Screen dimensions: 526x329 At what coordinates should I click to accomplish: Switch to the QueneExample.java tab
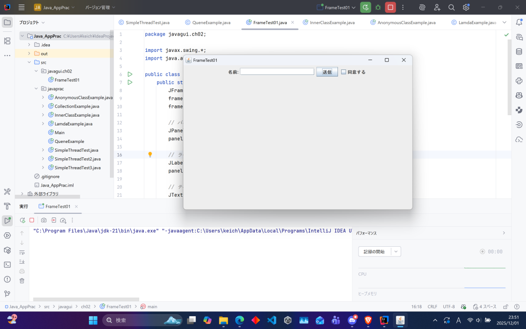tap(208, 23)
